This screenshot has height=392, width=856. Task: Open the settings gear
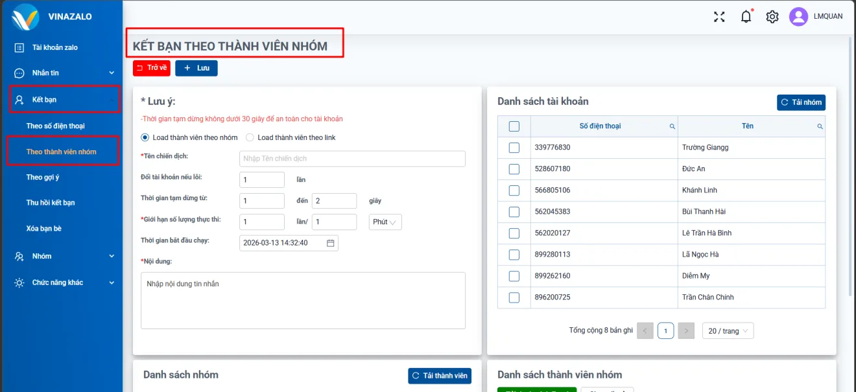click(x=772, y=17)
